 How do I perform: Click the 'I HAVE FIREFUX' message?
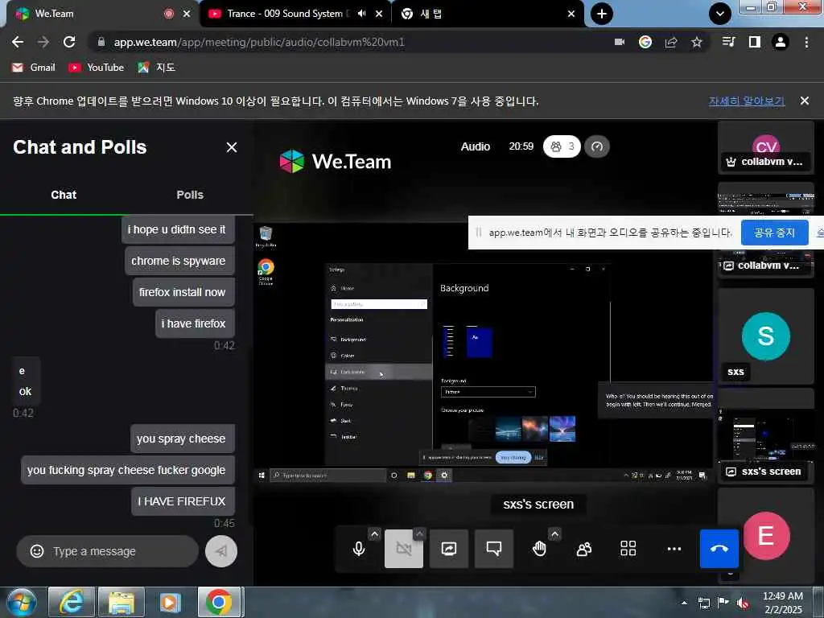pos(183,502)
